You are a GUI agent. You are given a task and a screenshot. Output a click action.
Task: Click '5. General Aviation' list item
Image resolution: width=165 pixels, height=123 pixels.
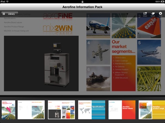pyautogui.click(x=121, y=69)
